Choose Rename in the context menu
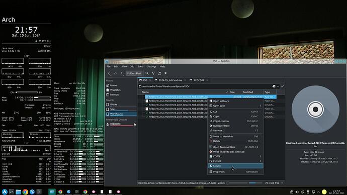The image size is (347, 195). click(x=235, y=131)
